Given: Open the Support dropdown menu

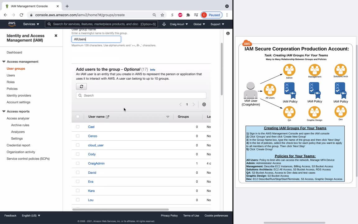Looking at the screenshot, I should tap(217, 24).
